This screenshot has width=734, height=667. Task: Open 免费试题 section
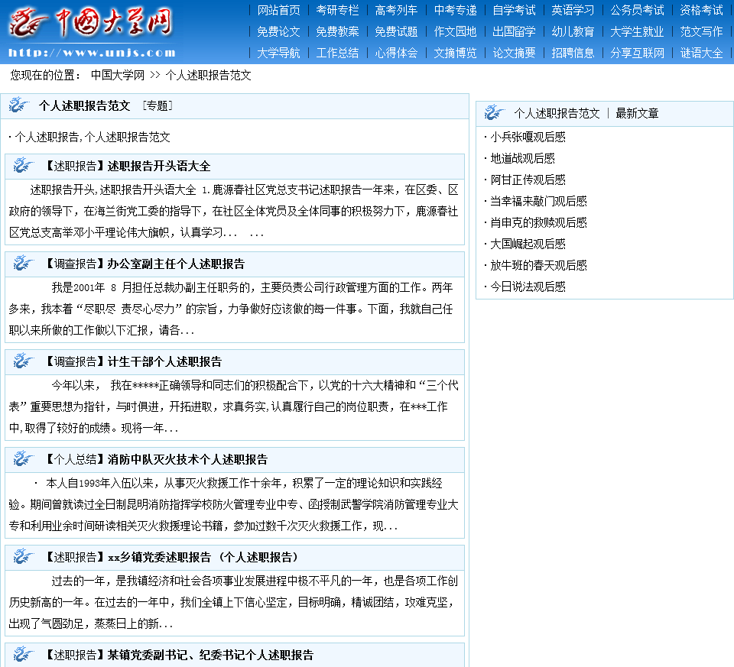tap(396, 31)
